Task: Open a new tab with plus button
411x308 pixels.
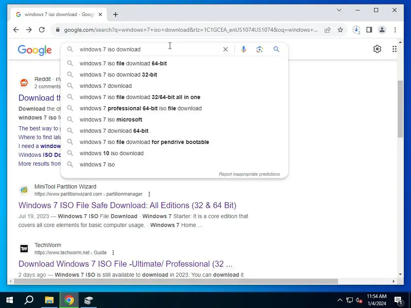Action: (x=116, y=14)
